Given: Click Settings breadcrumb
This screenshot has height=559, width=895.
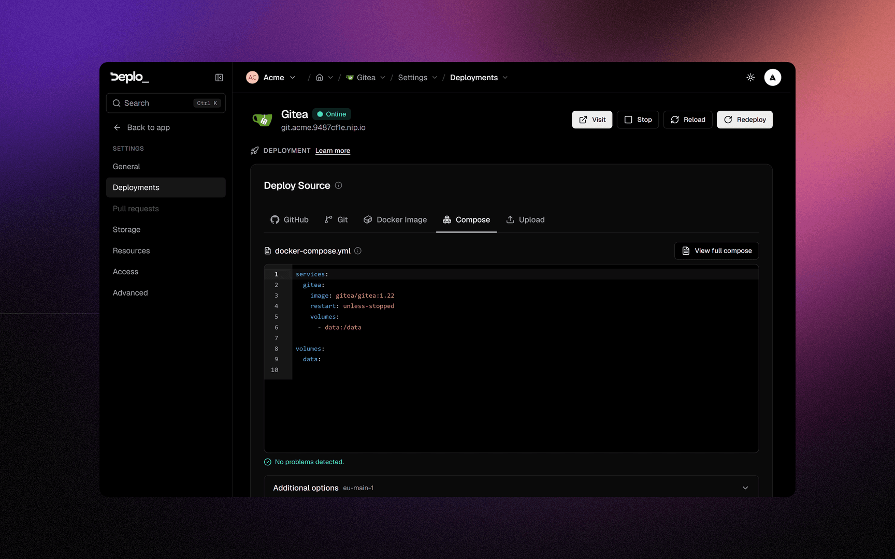Looking at the screenshot, I should 413,78.
